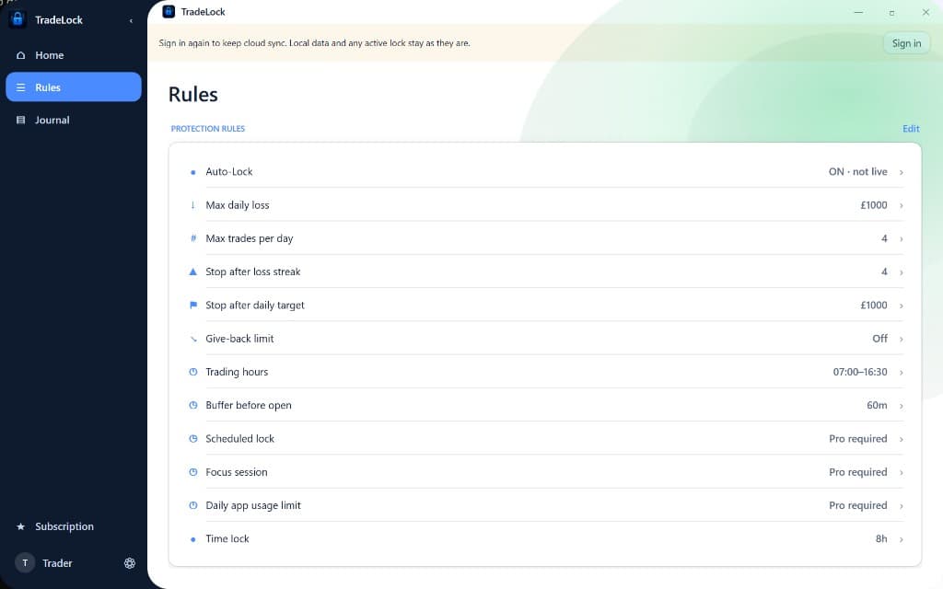Click the TradeLock title bar app icon

click(169, 11)
